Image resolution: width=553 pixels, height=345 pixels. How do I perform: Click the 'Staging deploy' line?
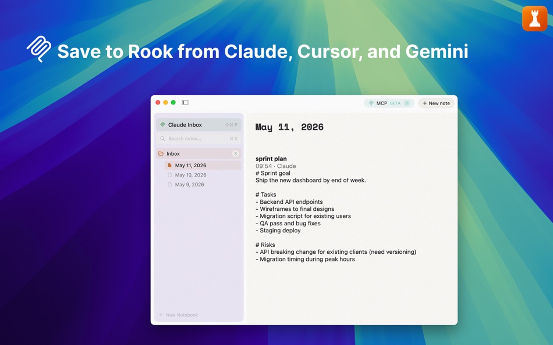278,230
